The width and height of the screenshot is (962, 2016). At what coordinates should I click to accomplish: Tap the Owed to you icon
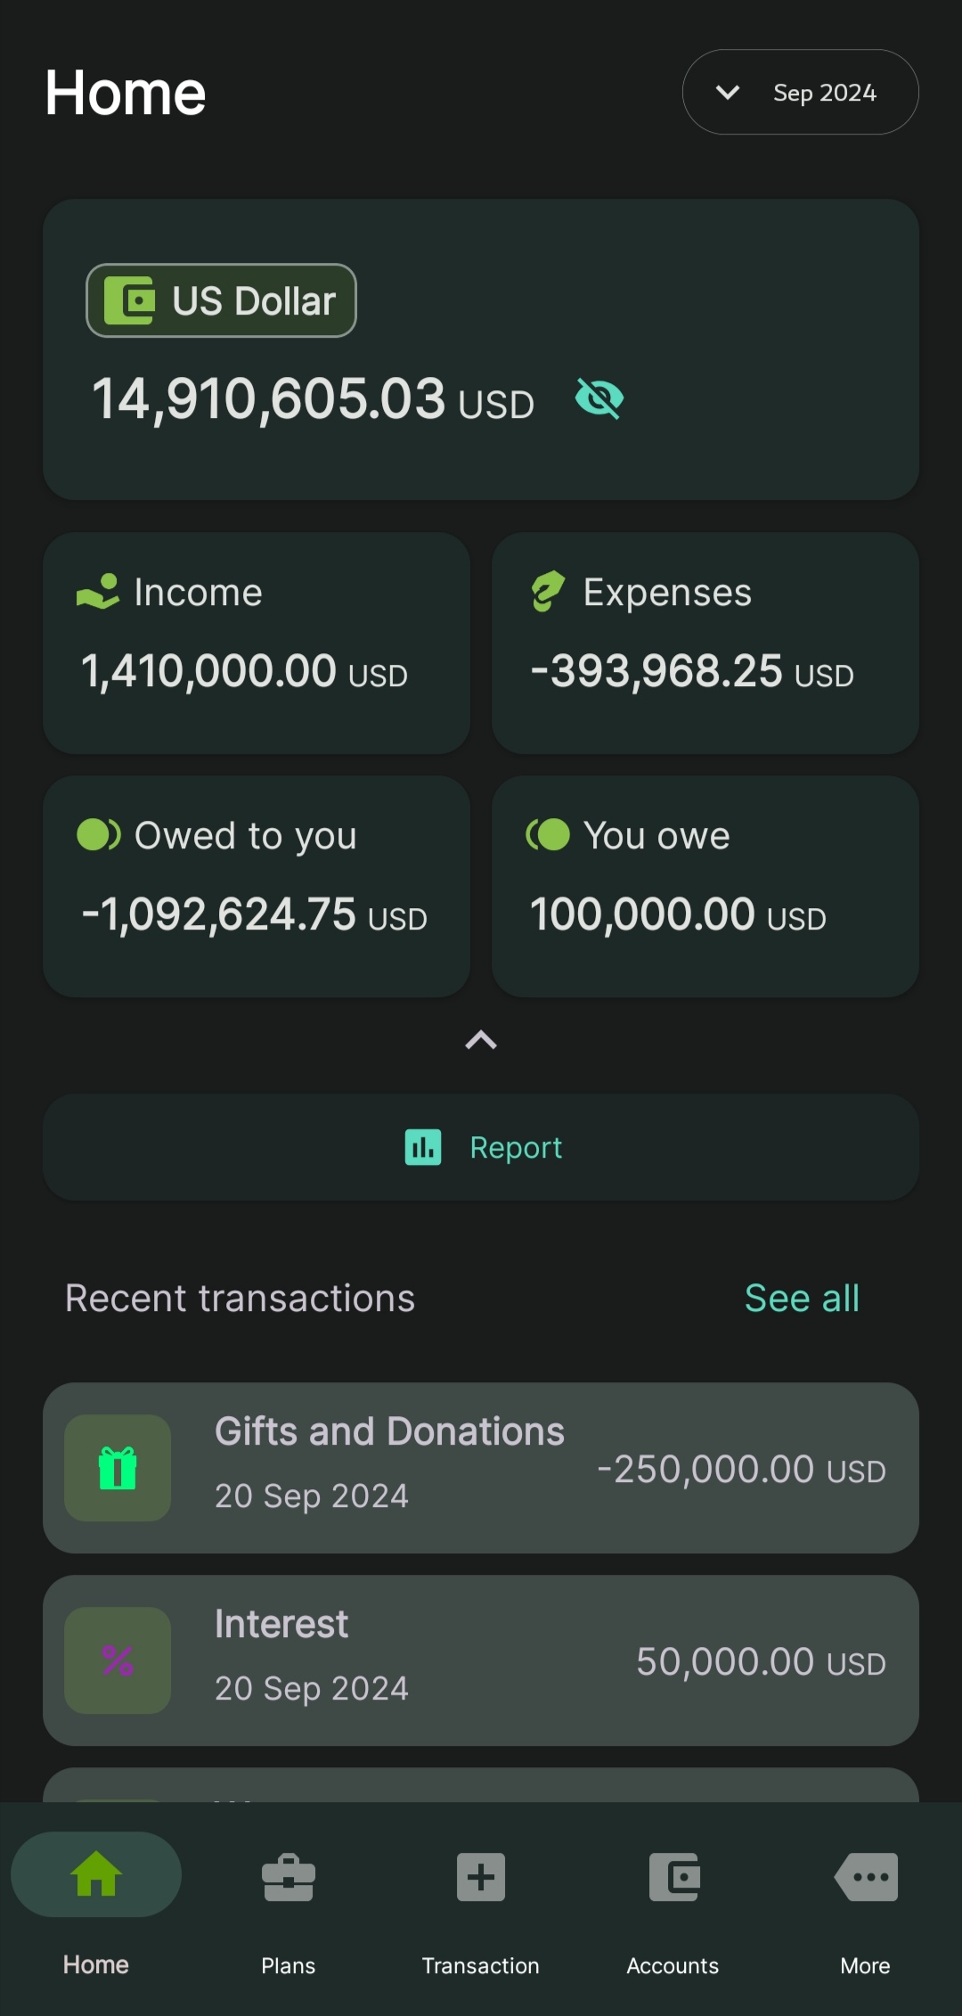coord(98,835)
